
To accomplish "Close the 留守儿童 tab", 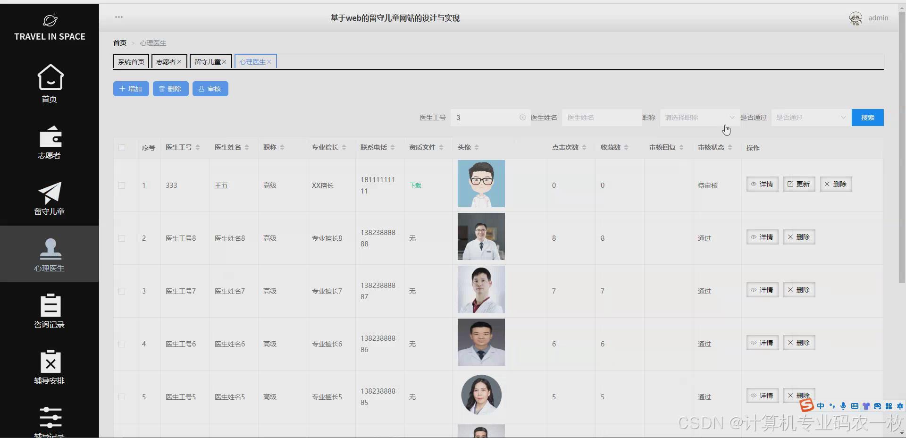I will [x=224, y=62].
